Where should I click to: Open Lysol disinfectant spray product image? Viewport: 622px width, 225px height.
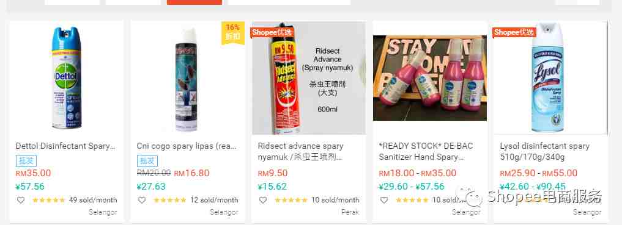tap(551, 78)
